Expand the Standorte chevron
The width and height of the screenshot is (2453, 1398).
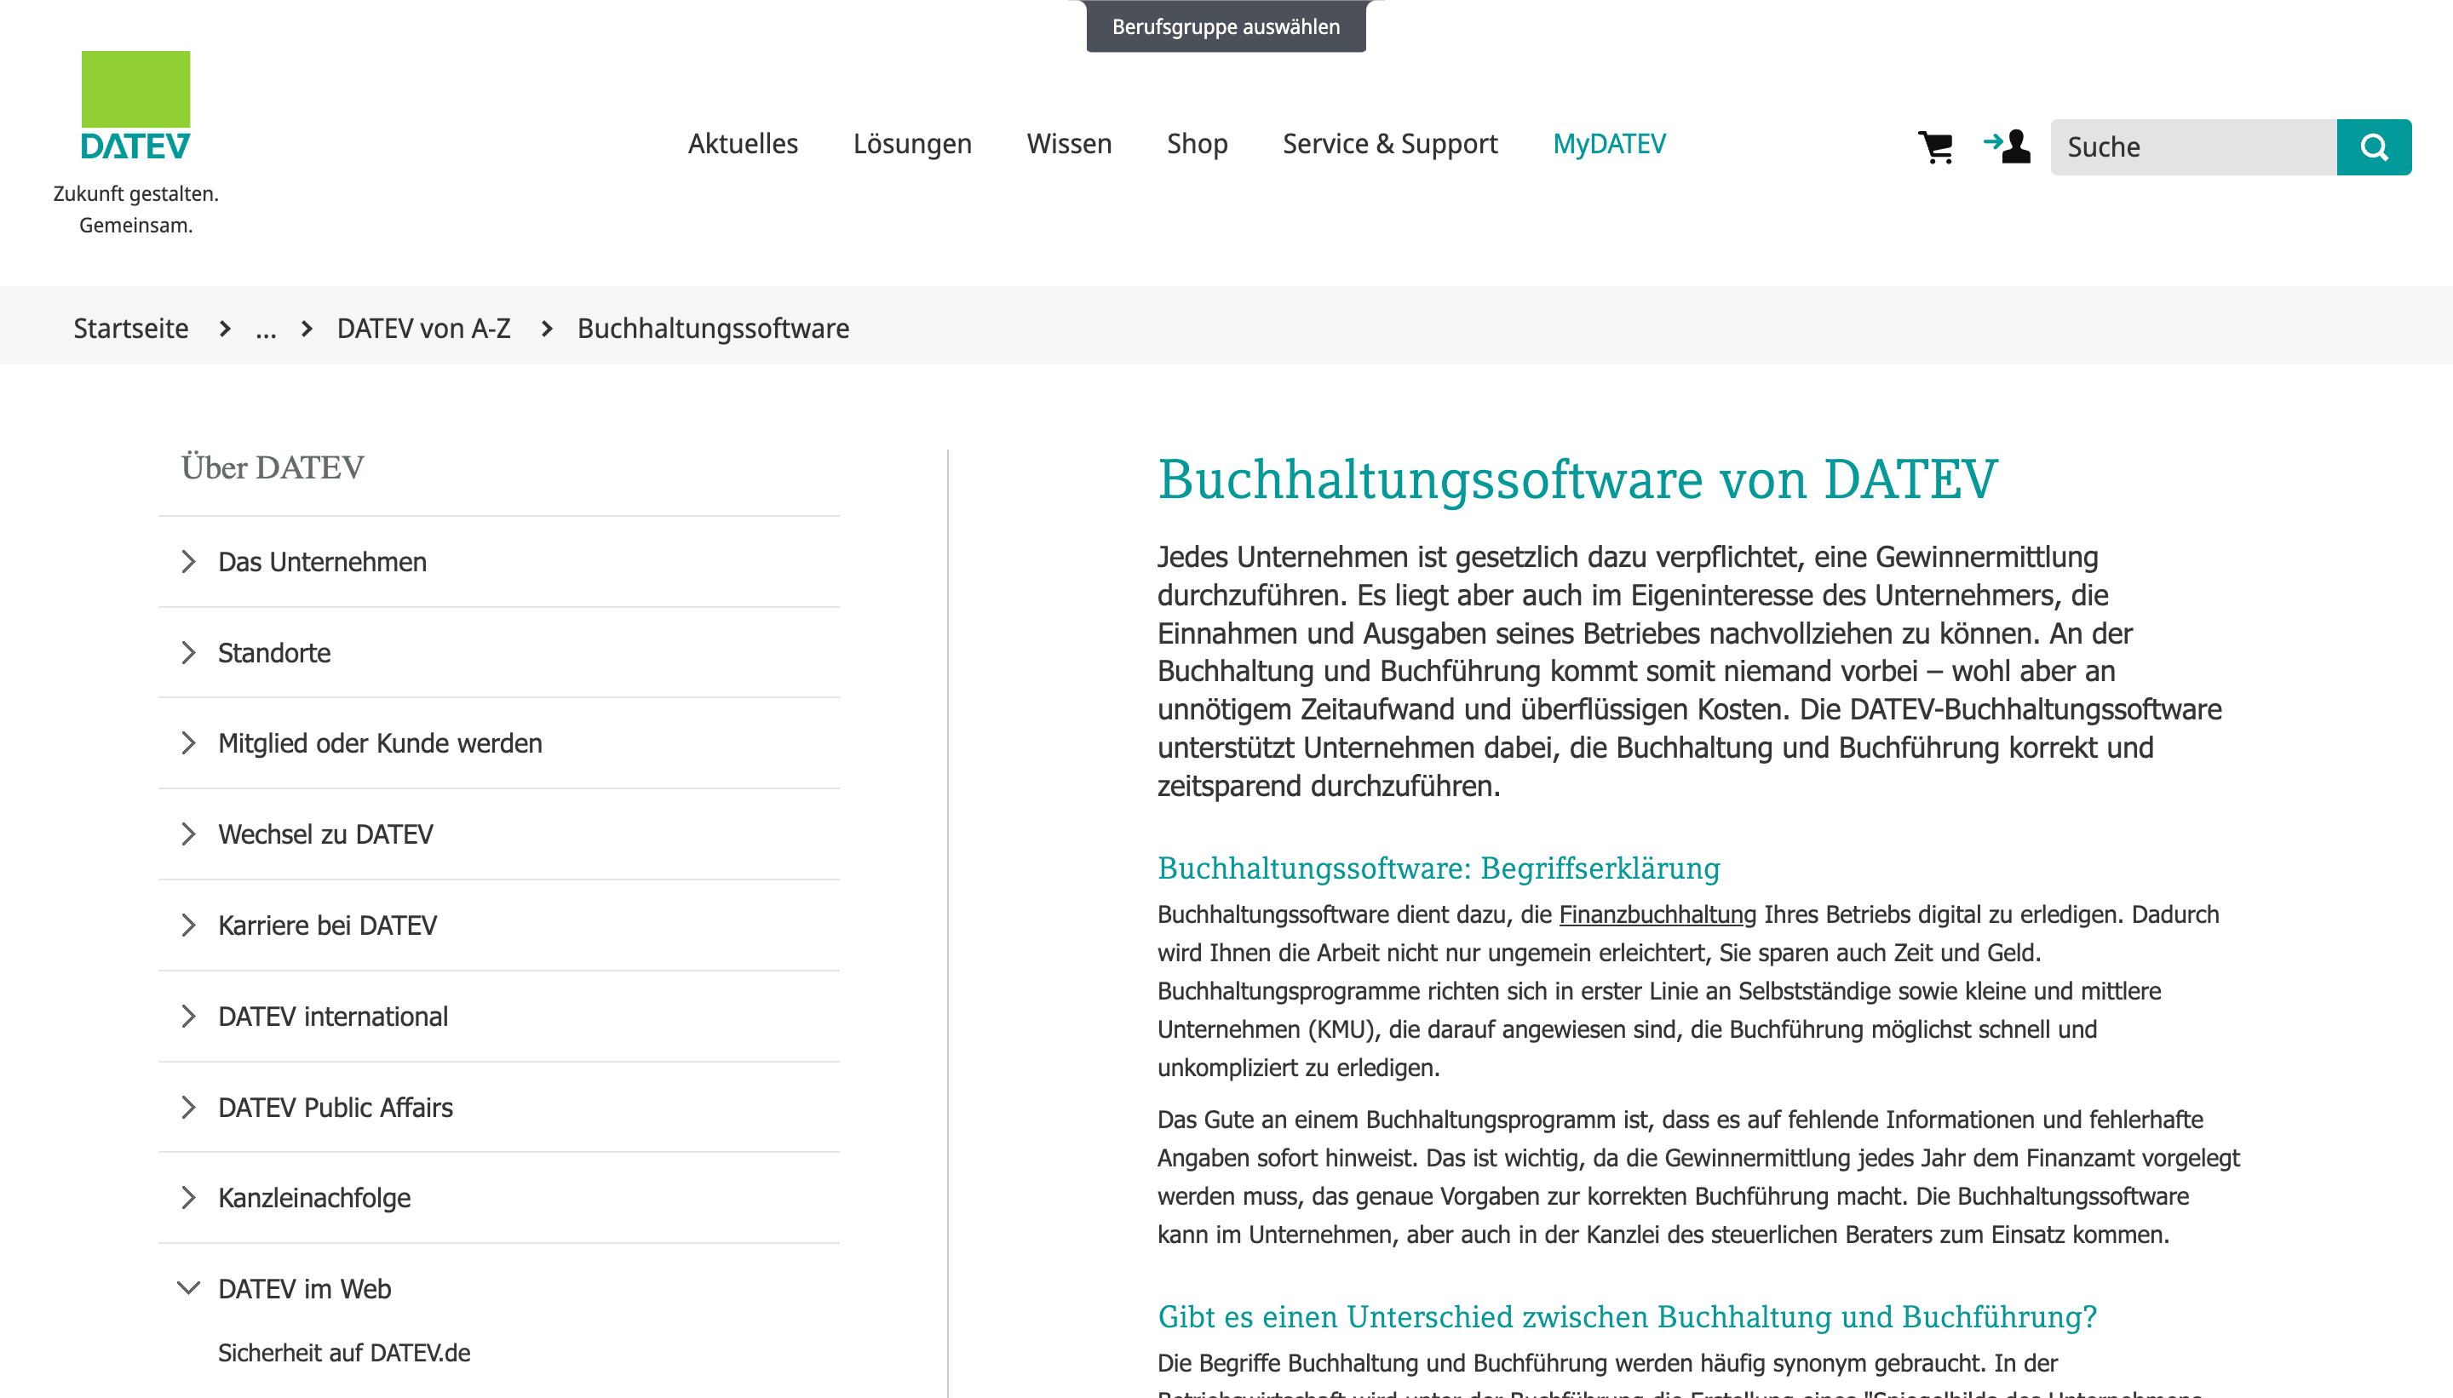[x=188, y=653]
